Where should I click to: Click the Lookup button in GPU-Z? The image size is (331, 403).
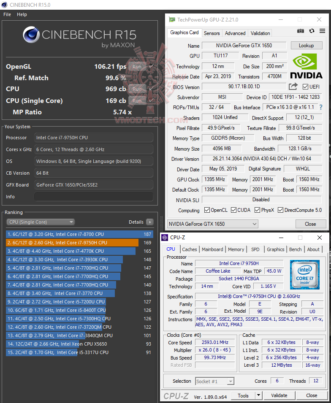point(307,46)
